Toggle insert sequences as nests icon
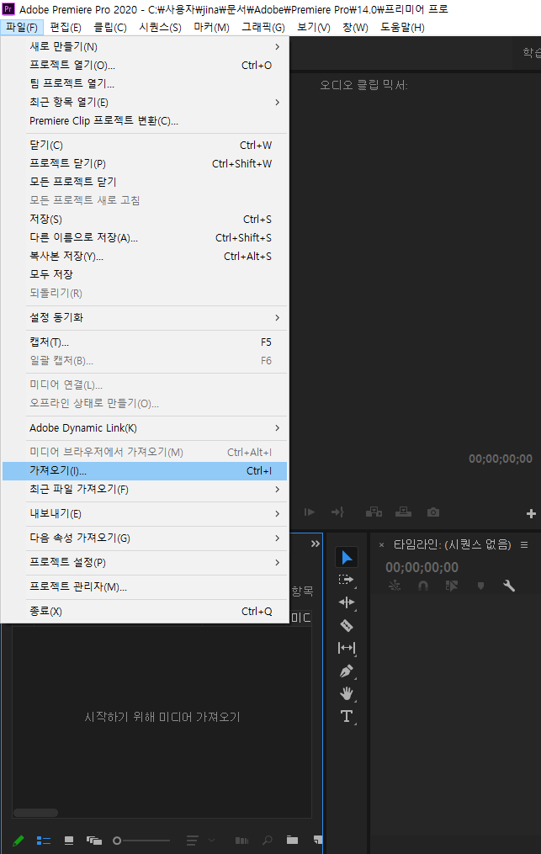 (395, 586)
